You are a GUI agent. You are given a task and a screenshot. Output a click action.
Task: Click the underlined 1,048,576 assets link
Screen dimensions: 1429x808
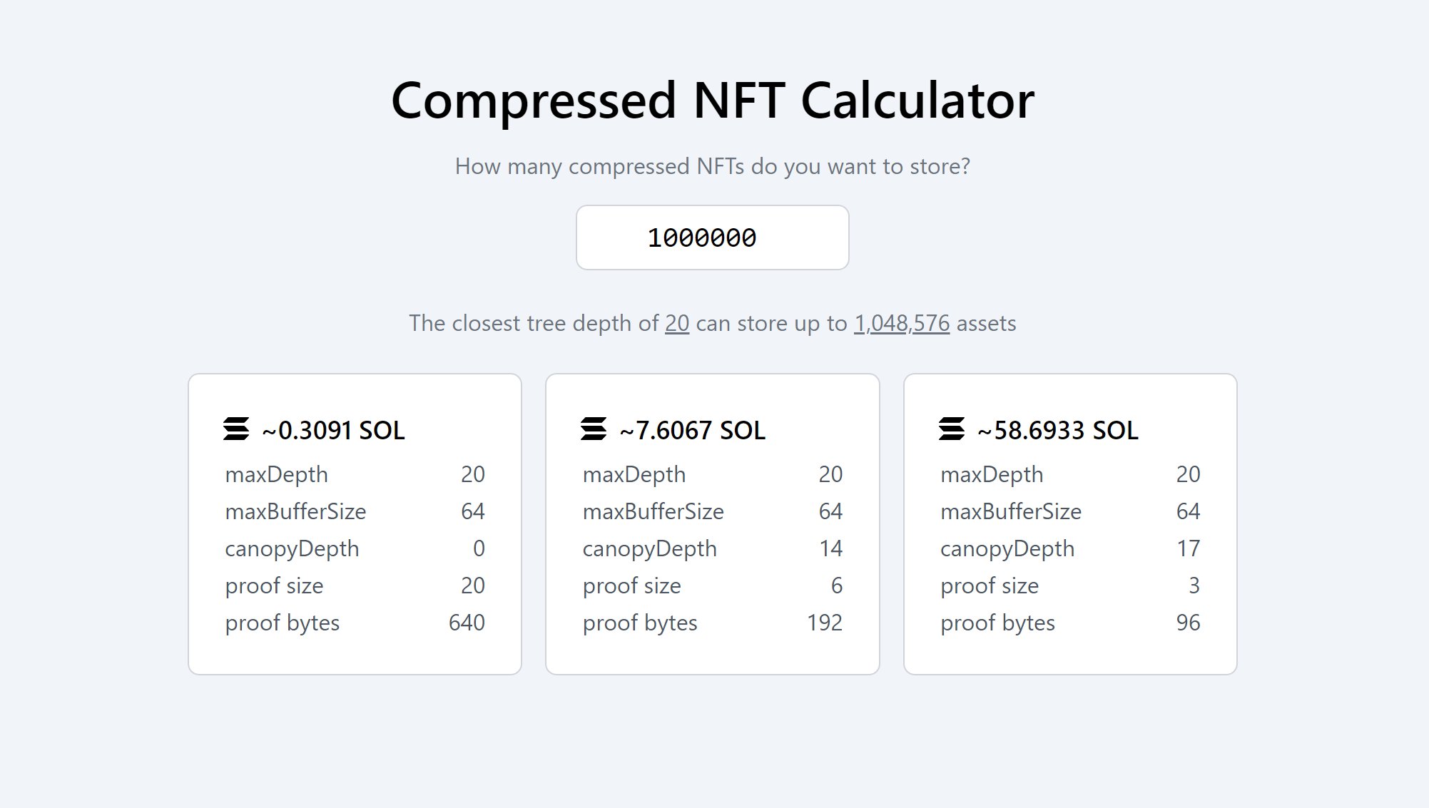click(x=901, y=323)
